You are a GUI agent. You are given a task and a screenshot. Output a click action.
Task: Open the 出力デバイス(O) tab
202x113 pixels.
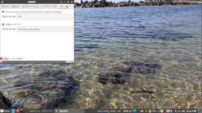point(30,6)
